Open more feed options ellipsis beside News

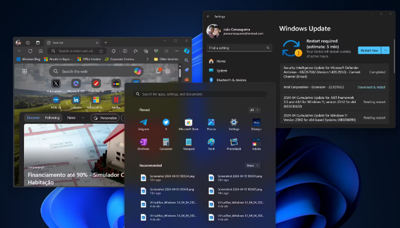(83, 118)
